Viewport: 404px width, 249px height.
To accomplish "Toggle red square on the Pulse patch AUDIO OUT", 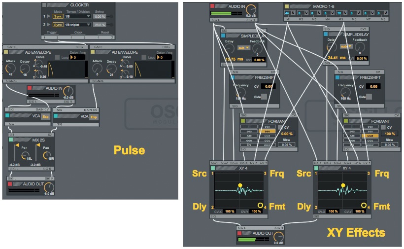I will [10, 184].
